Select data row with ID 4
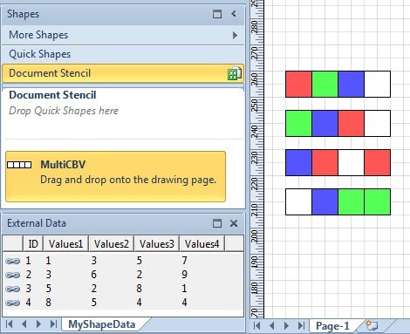 pos(123,303)
